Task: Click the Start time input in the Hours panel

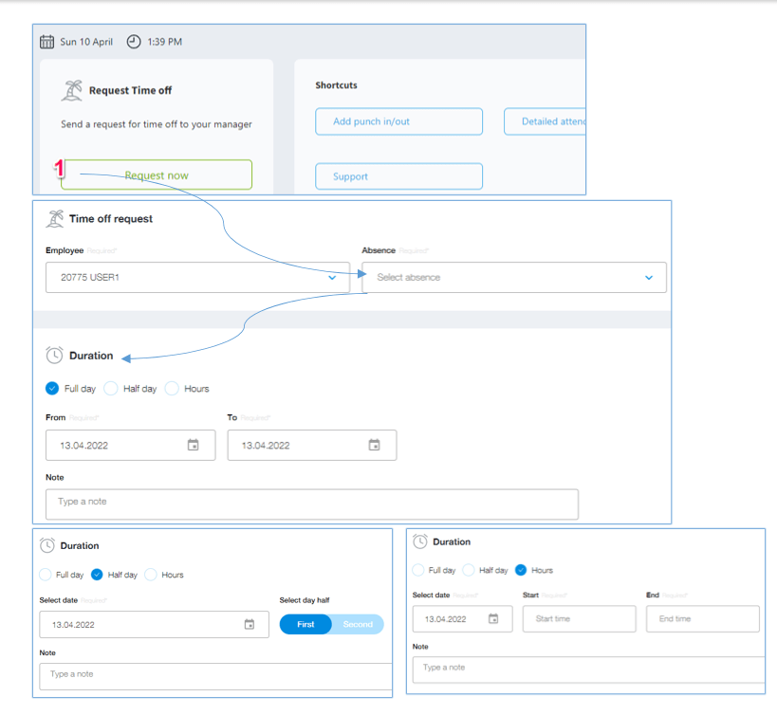Action: click(x=579, y=618)
